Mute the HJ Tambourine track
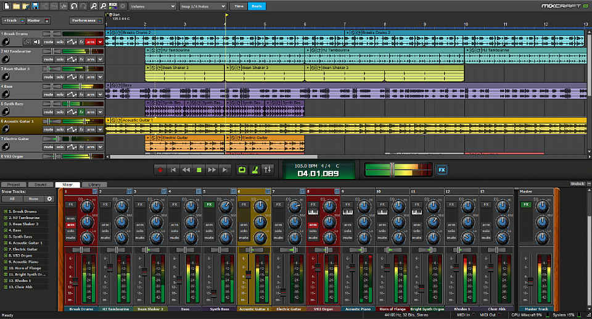This screenshot has height=319, width=592. 48,59
